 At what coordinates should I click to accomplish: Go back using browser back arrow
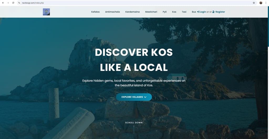click(x=3, y=3)
